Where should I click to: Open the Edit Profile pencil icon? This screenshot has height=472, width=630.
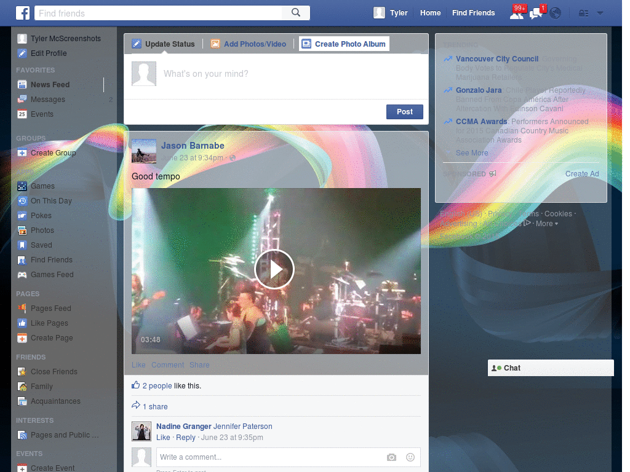22,53
